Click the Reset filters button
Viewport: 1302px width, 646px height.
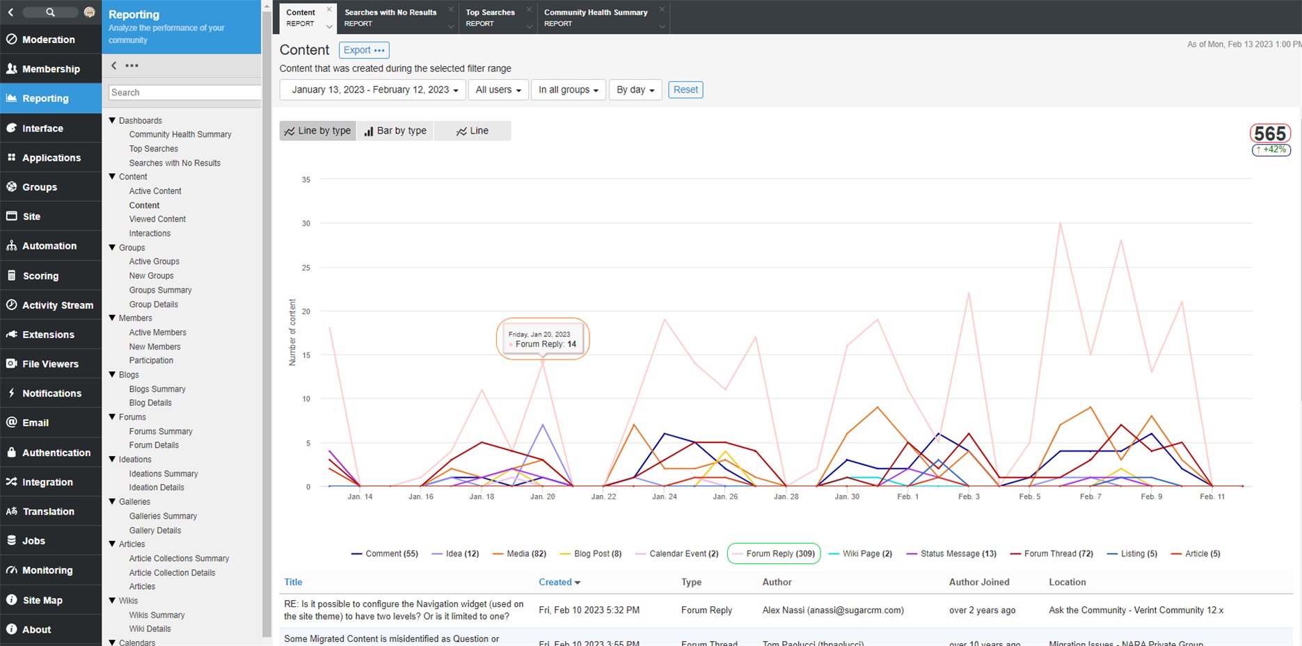(685, 90)
